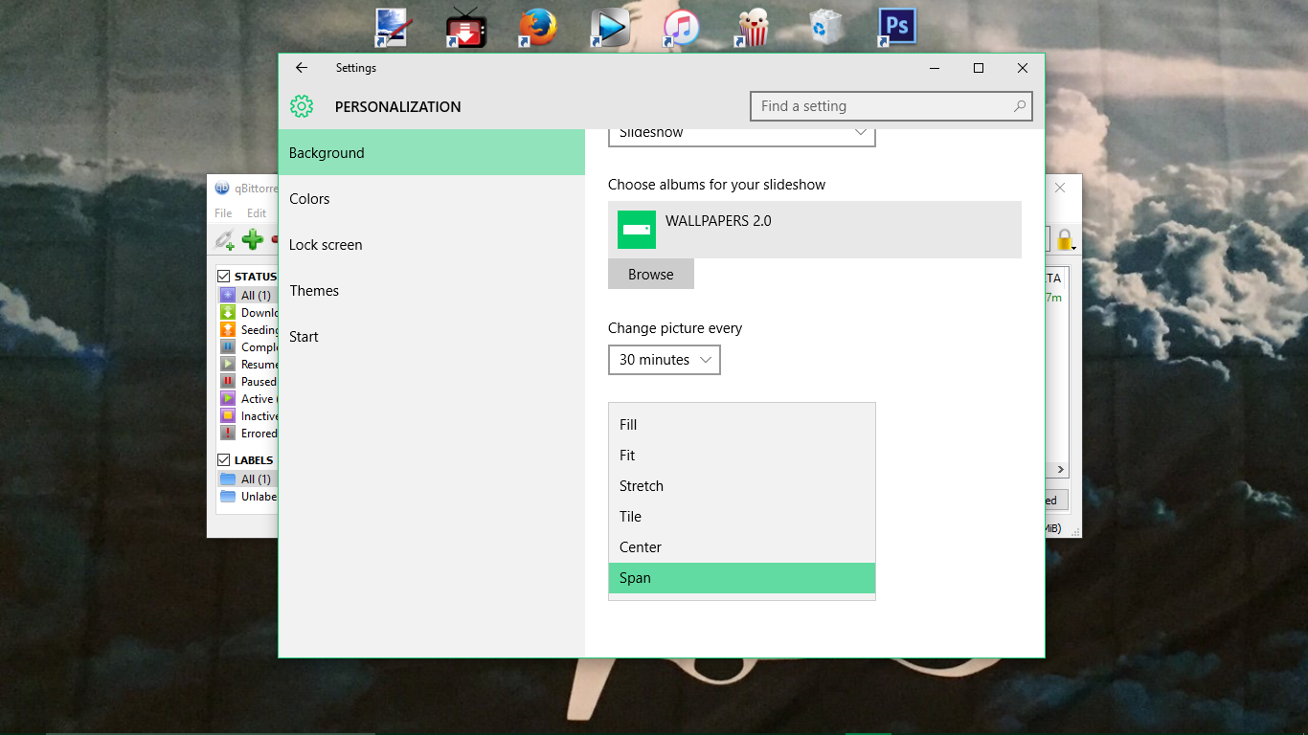Click qBittorrent's green plus add torrent icon
This screenshot has width=1308, height=735.
point(253,239)
